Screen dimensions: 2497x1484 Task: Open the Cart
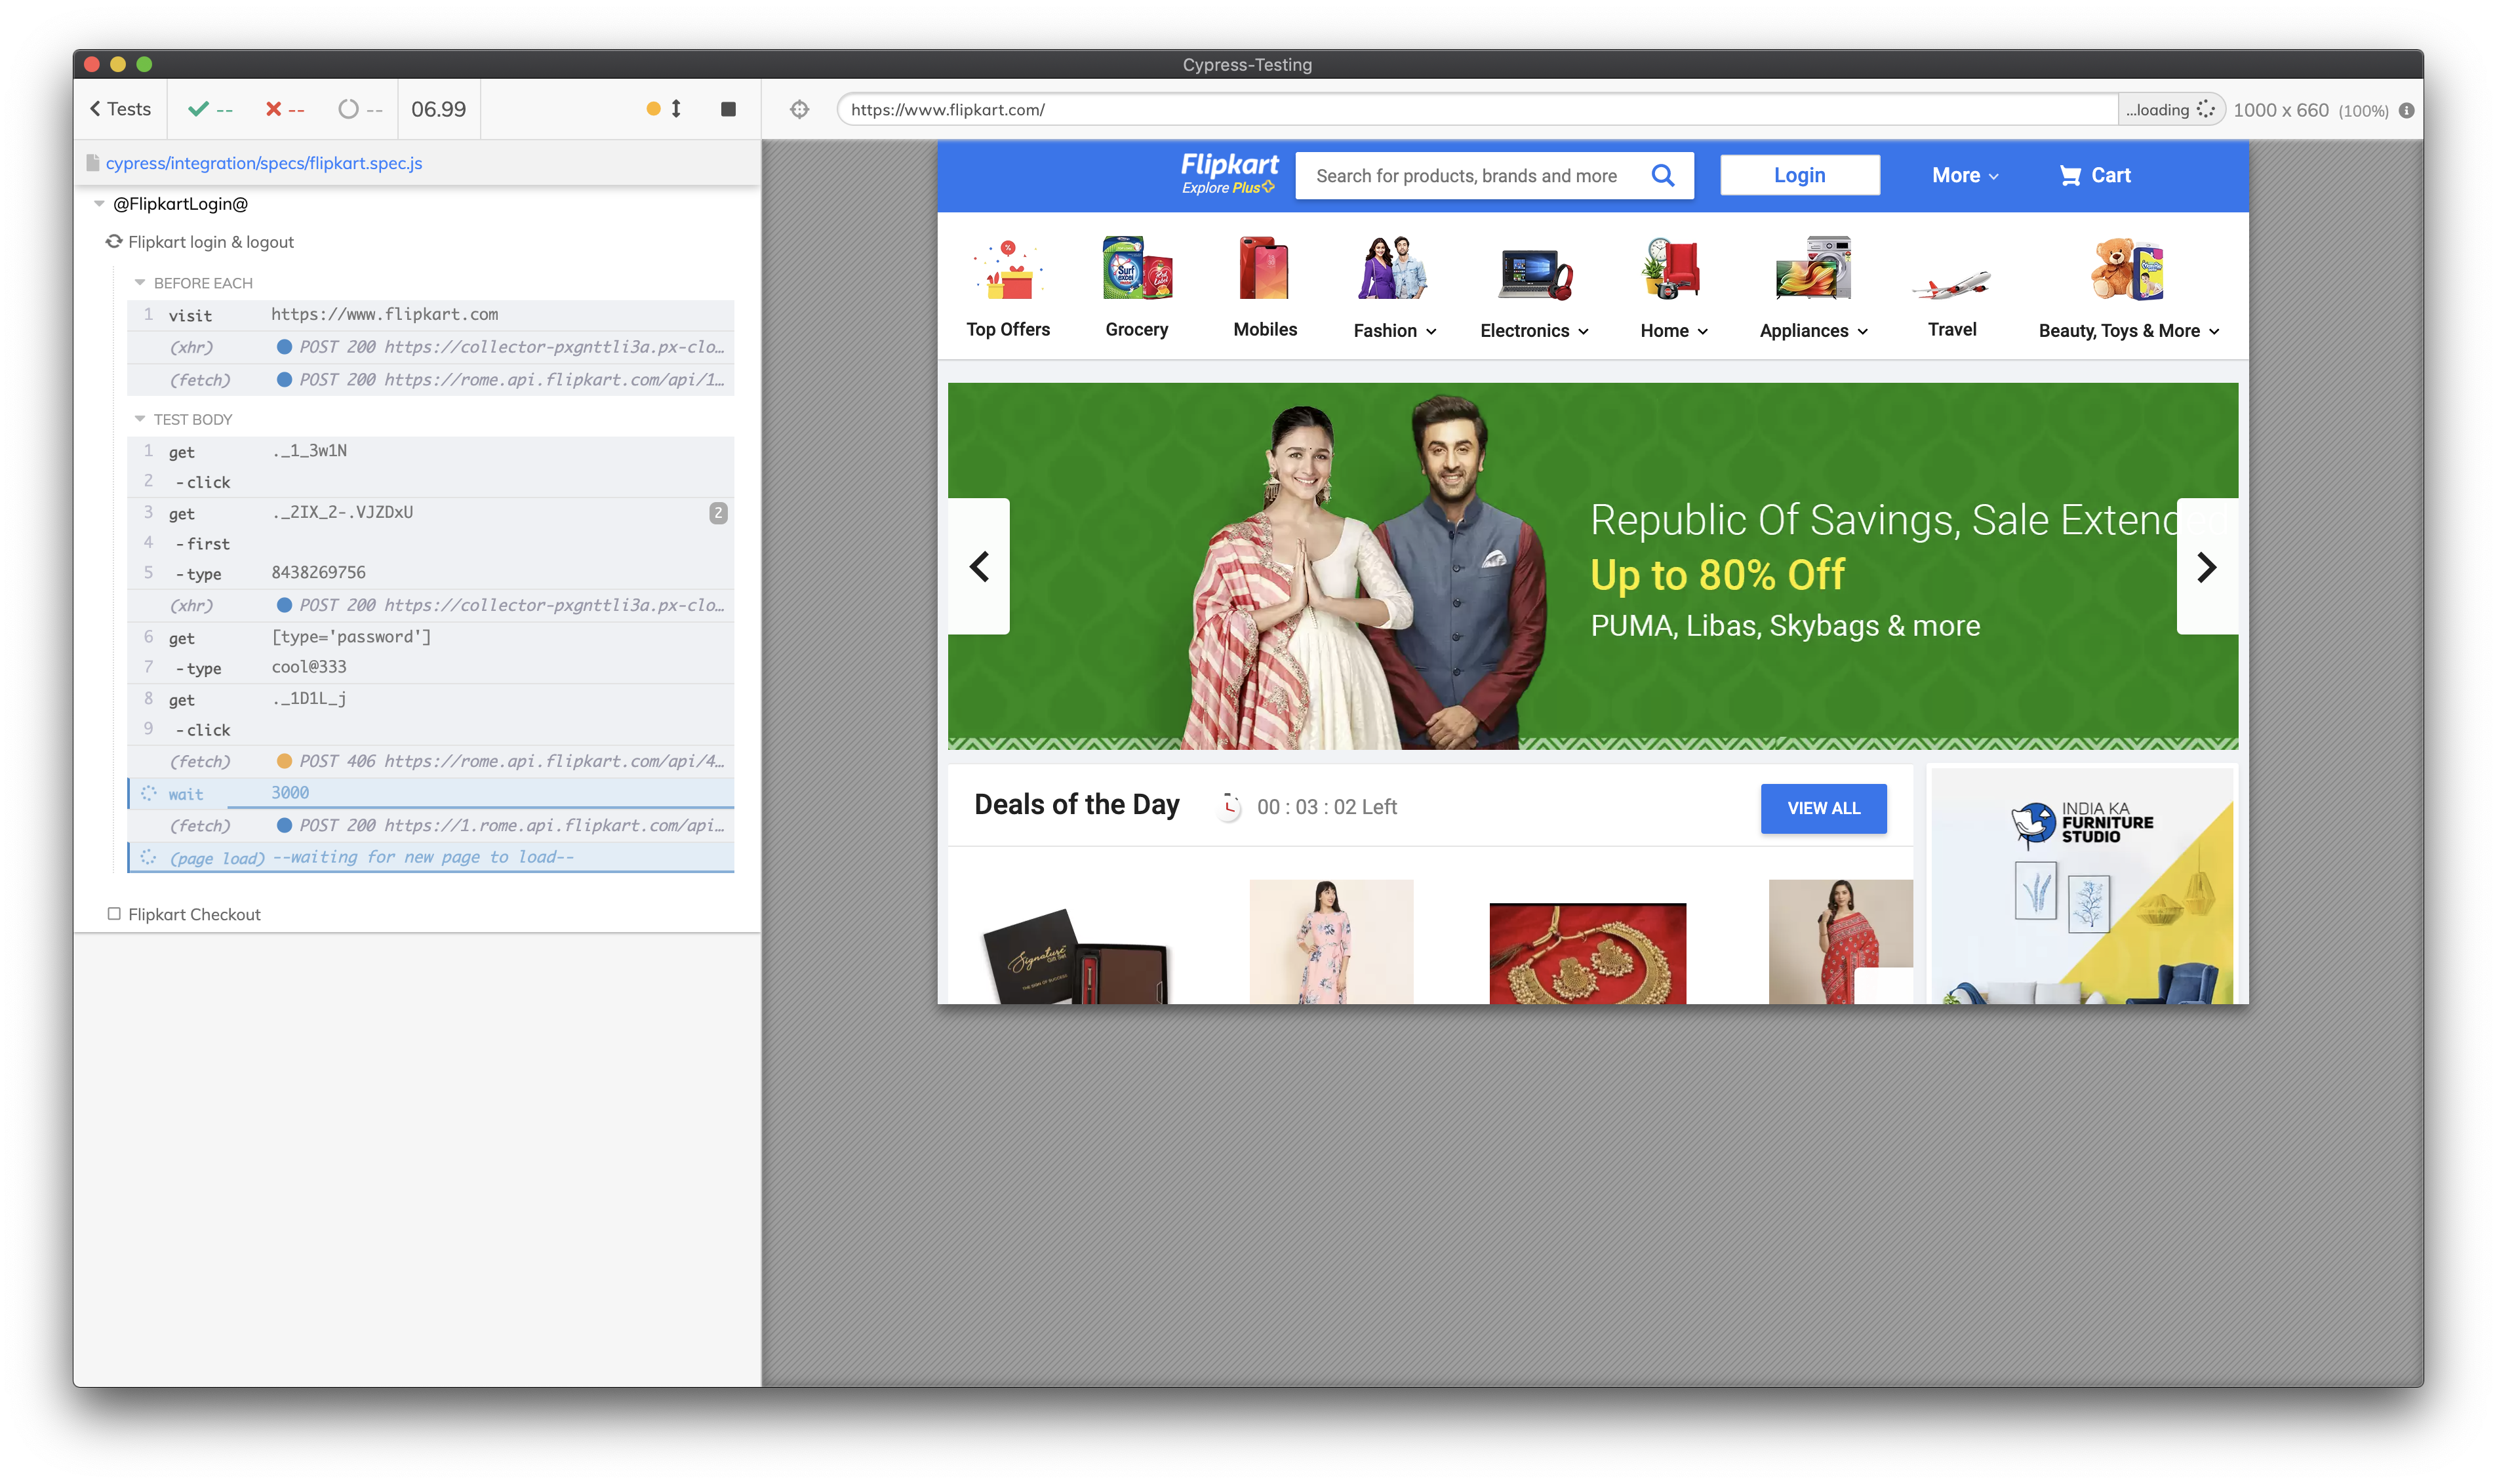tap(2095, 175)
